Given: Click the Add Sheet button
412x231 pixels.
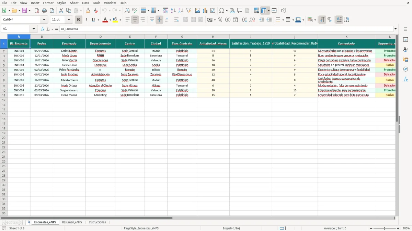Looking at the screenshot, I should (29, 222).
